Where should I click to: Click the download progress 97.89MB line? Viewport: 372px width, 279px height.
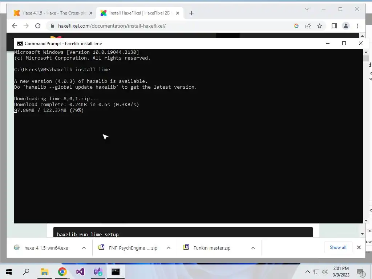(x=49, y=110)
